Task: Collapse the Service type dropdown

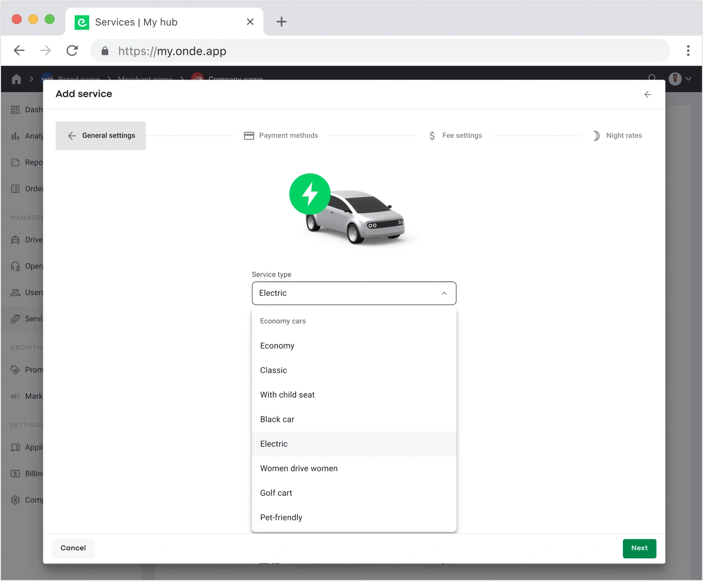Action: [x=444, y=294]
